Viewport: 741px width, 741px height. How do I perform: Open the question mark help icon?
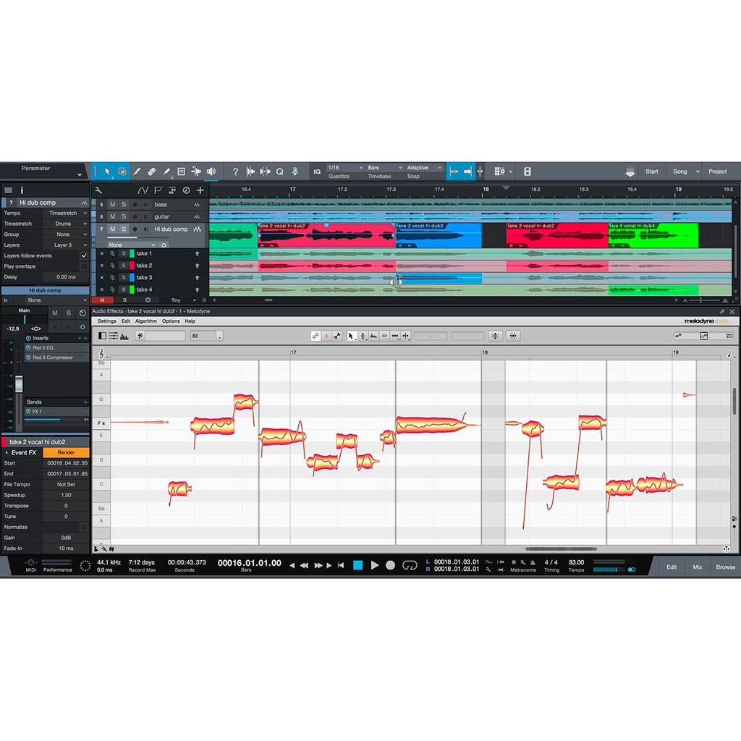coord(235,172)
